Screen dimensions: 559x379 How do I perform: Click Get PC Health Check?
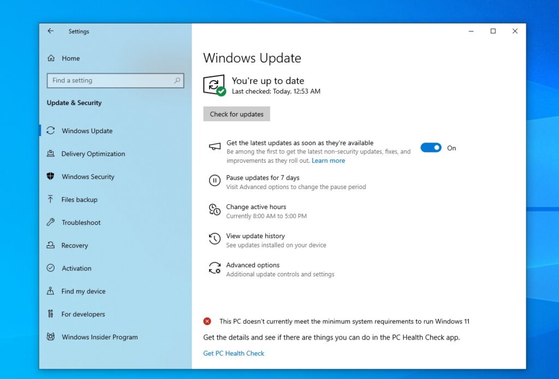[x=234, y=353]
